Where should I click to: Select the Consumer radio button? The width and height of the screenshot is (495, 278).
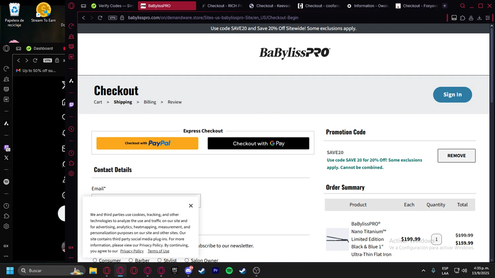coord(95,260)
